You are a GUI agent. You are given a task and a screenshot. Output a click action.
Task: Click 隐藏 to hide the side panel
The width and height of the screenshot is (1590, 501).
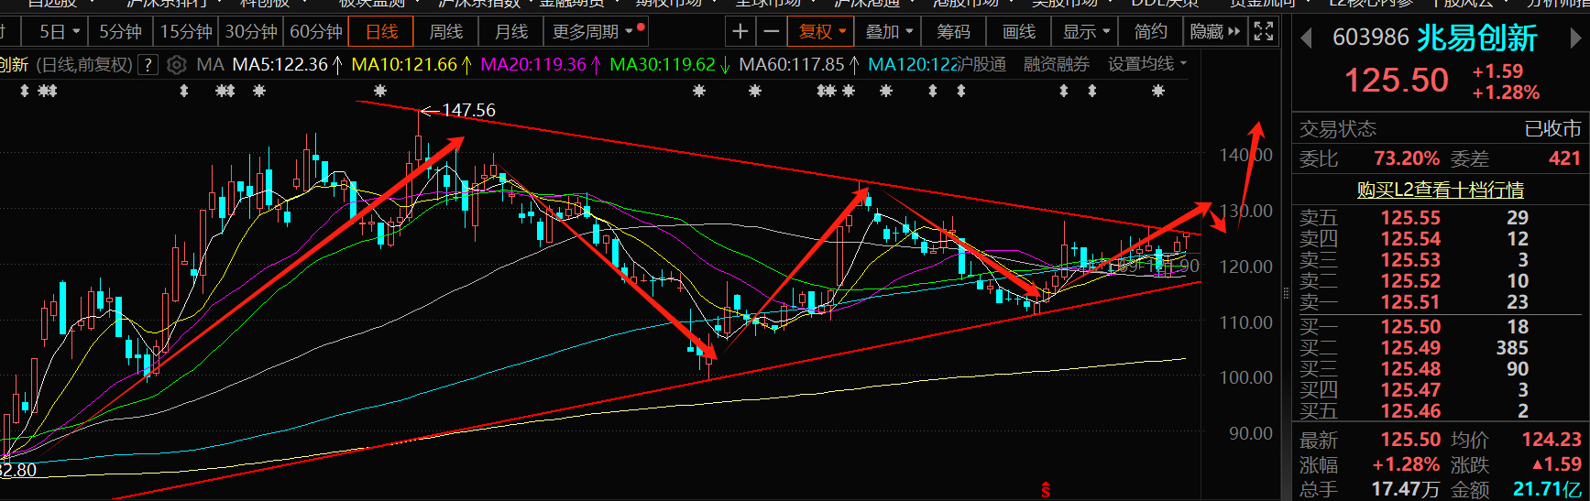(x=1214, y=32)
